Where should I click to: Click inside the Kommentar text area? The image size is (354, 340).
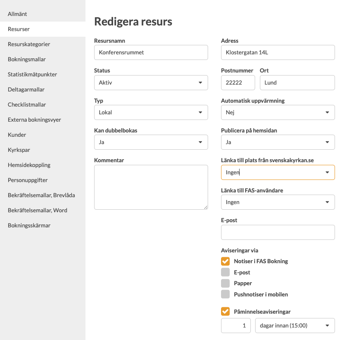point(151,187)
